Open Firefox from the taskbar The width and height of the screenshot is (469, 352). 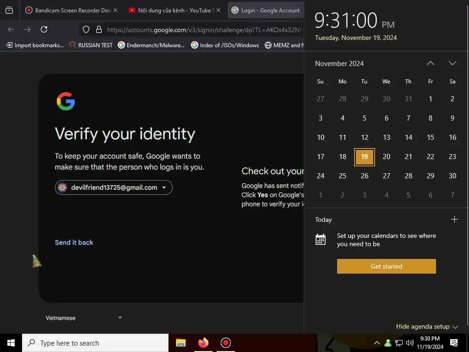point(203,343)
